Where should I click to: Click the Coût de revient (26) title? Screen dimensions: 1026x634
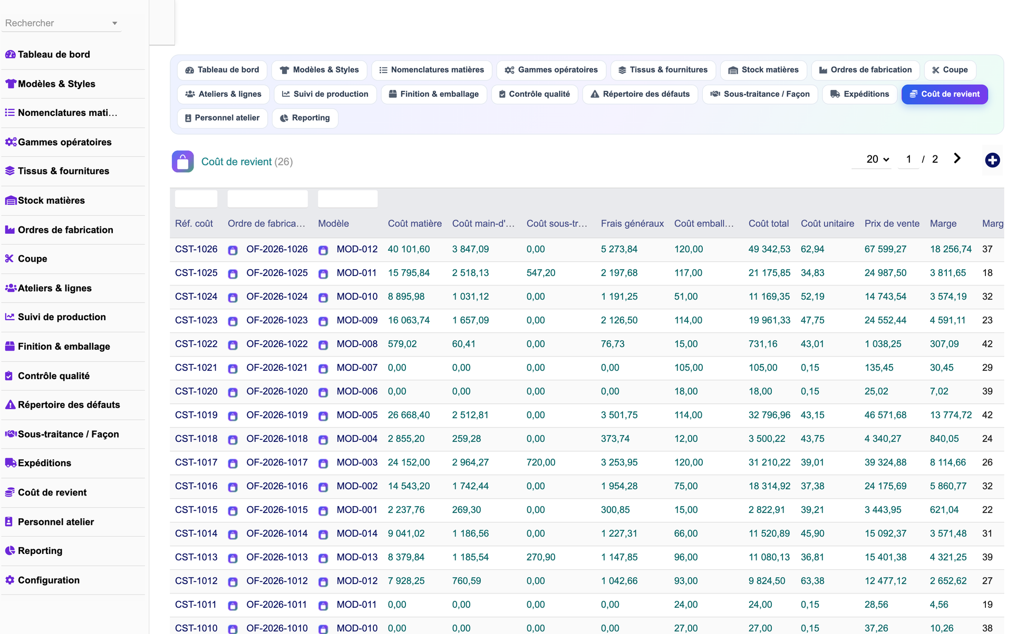click(x=247, y=162)
